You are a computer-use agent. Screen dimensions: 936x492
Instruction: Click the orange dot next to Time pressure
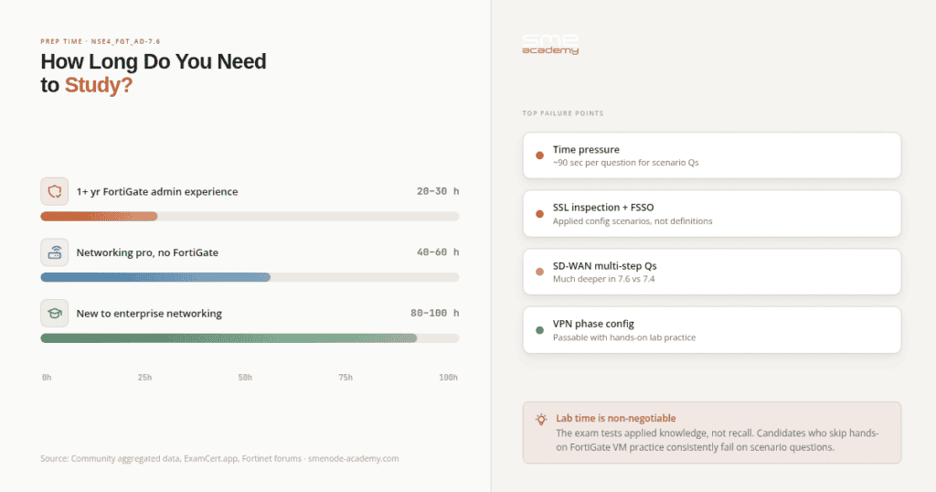coord(539,155)
